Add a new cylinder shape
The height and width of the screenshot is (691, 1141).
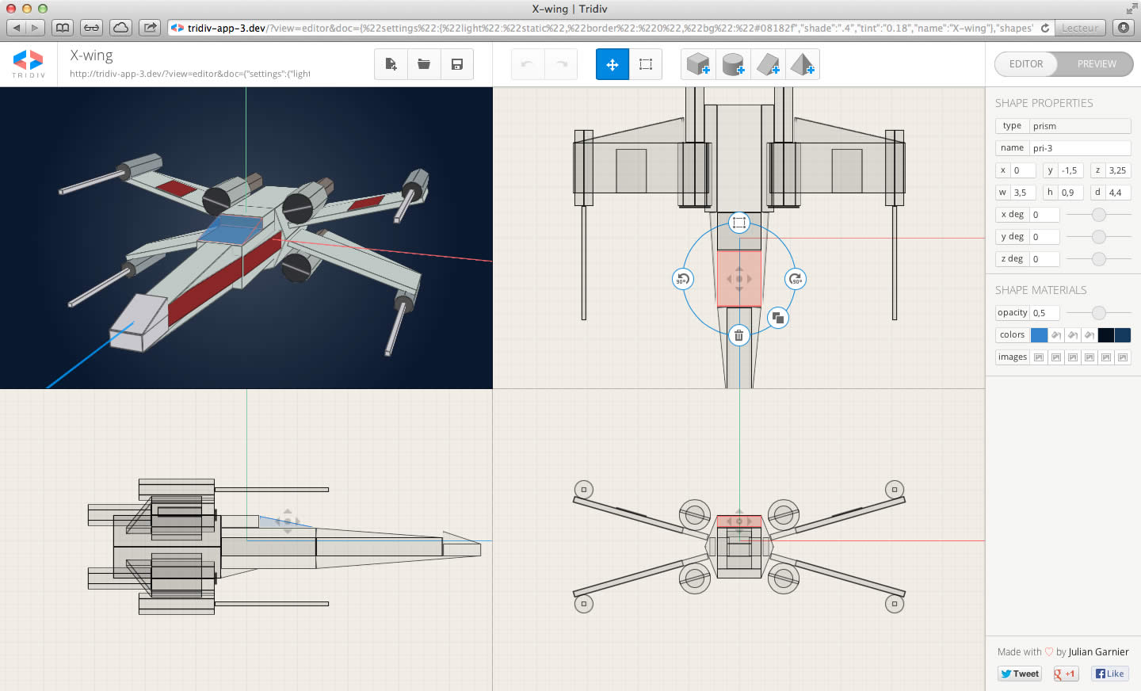tap(733, 64)
